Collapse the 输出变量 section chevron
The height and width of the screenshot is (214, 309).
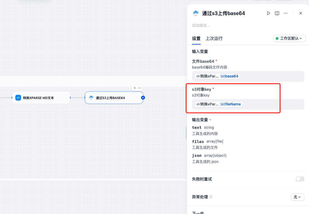[210, 120]
